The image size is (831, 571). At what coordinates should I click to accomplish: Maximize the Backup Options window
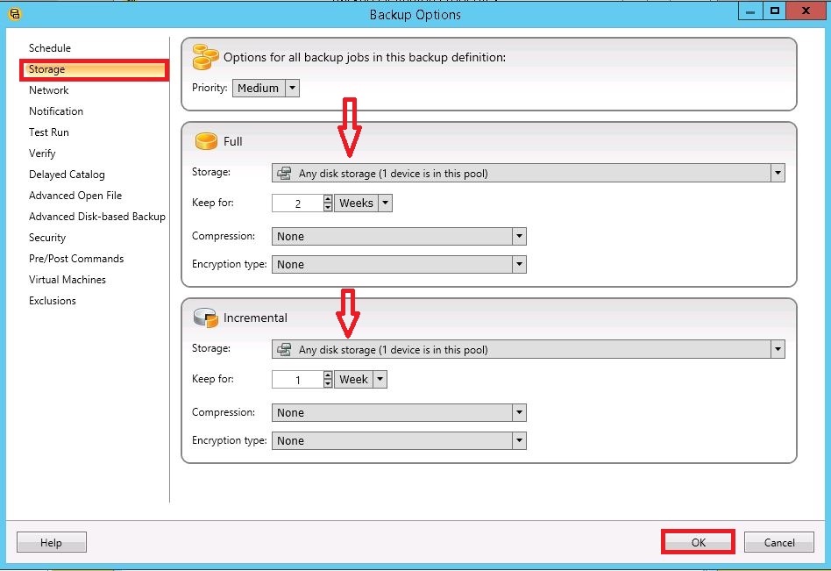coord(775,11)
